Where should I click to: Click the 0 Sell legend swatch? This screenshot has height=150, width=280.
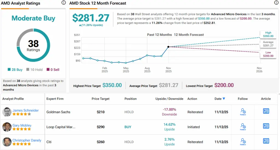click(48, 70)
